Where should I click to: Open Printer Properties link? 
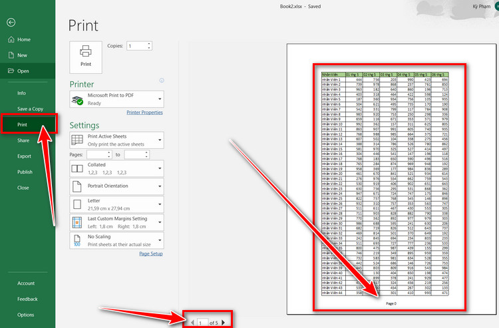(144, 112)
